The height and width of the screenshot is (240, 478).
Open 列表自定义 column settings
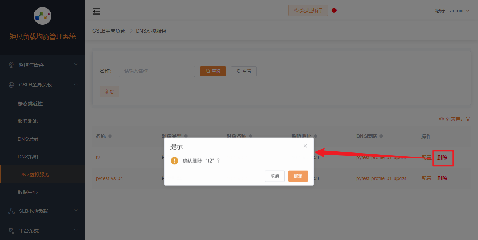(455, 119)
